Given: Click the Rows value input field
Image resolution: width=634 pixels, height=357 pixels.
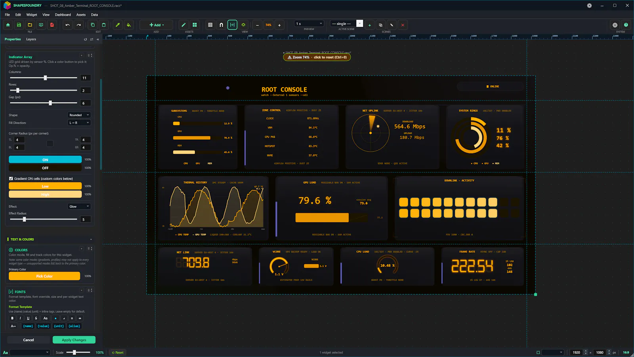Looking at the screenshot, I should 86,90.
